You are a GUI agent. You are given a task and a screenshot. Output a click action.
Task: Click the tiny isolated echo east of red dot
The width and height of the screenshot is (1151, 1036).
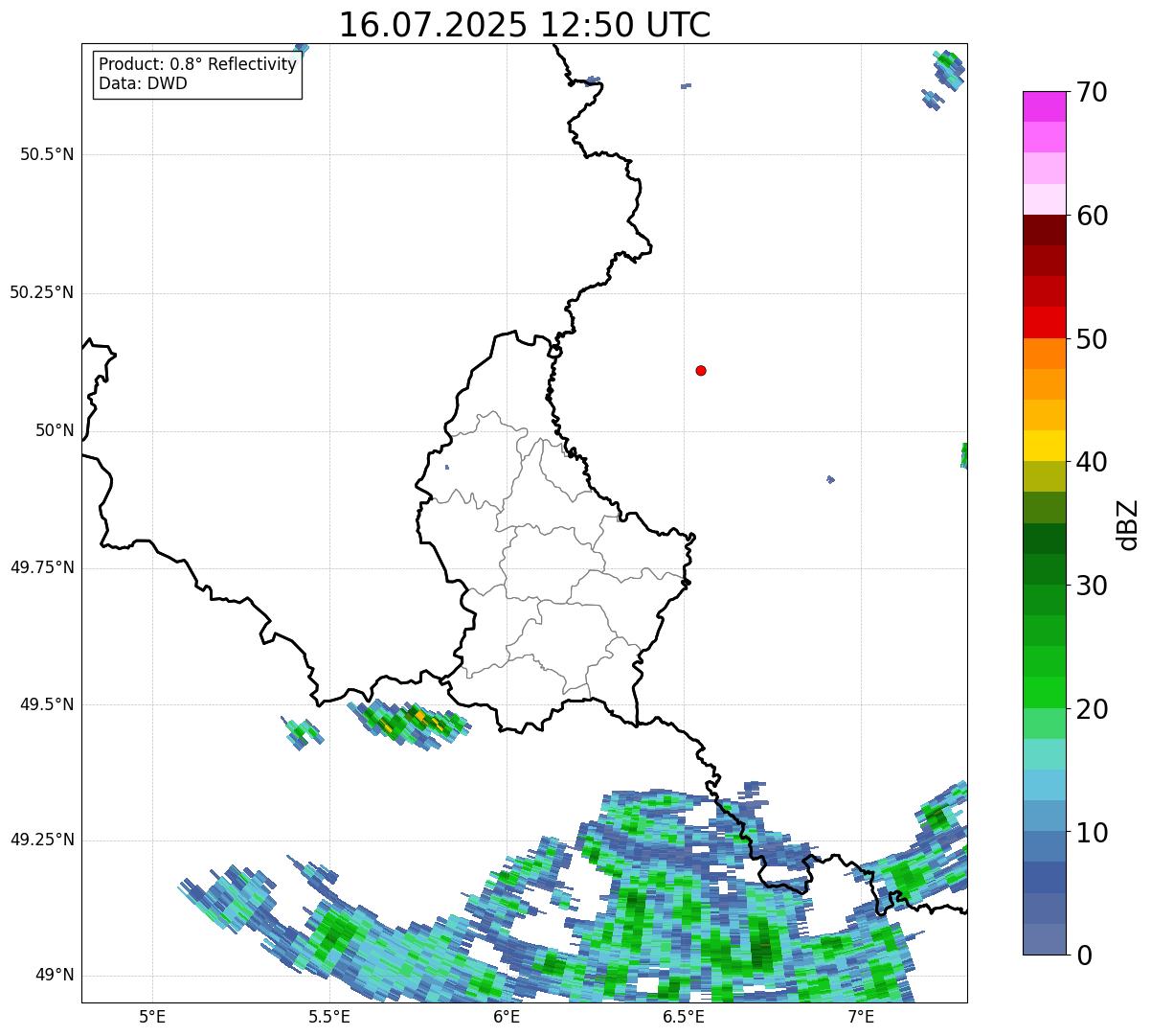click(x=830, y=479)
